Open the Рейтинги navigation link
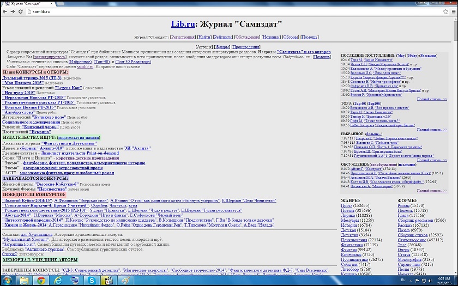Screen dimensions: 458x286 224,37
